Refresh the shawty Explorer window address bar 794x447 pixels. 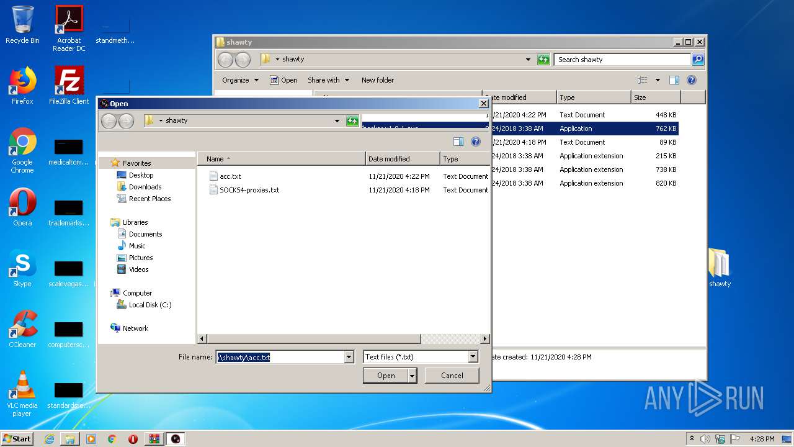tap(543, 60)
